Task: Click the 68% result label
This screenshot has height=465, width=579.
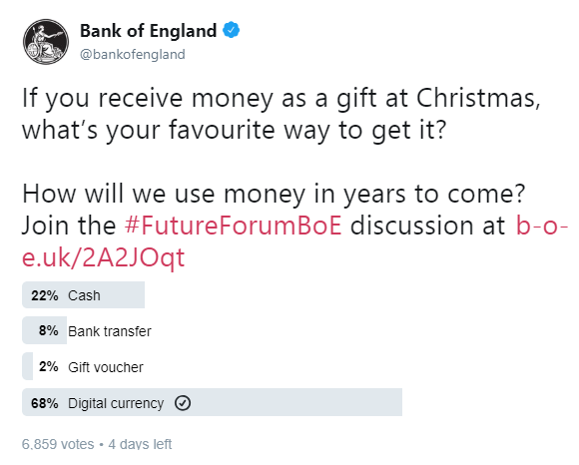Action: tap(45, 403)
